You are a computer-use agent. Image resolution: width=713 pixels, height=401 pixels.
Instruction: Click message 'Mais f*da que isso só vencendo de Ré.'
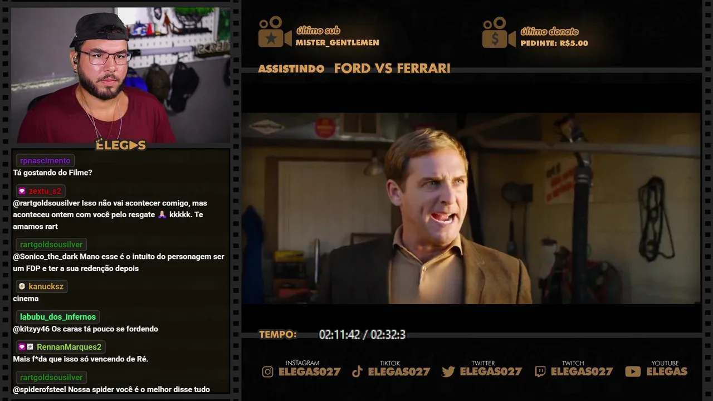pyautogui.click(x=80, y=359)
